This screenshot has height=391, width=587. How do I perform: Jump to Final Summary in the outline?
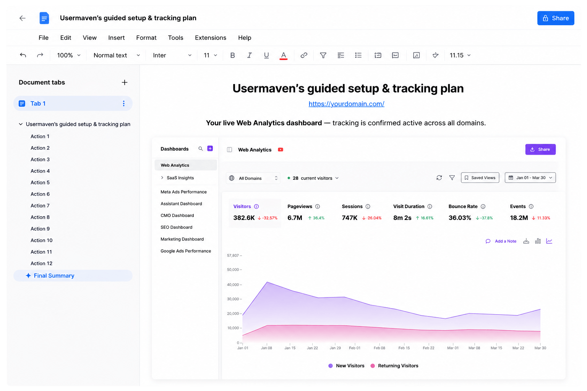(73, 276)
